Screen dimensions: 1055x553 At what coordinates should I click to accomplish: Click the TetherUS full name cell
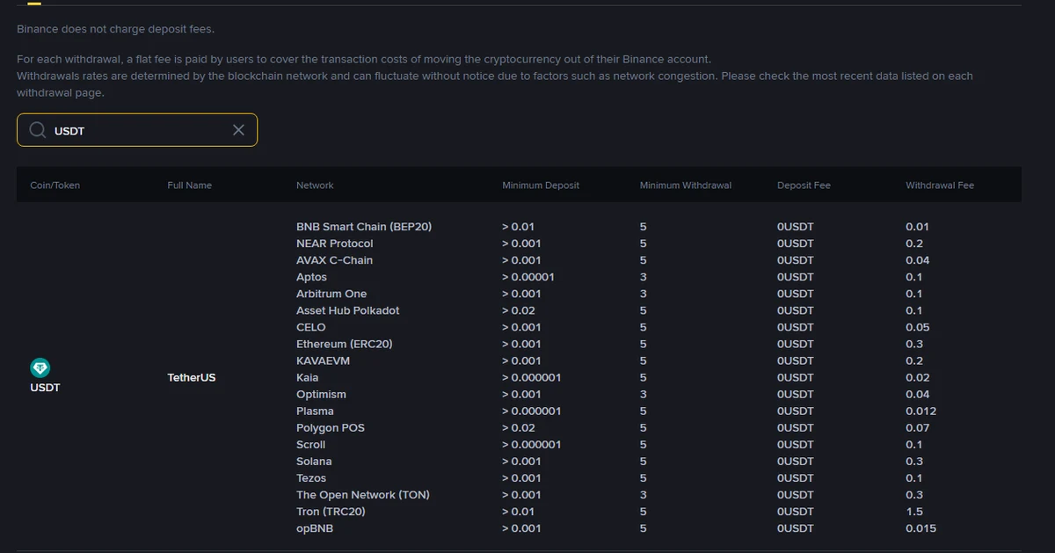tap(192, 377)
